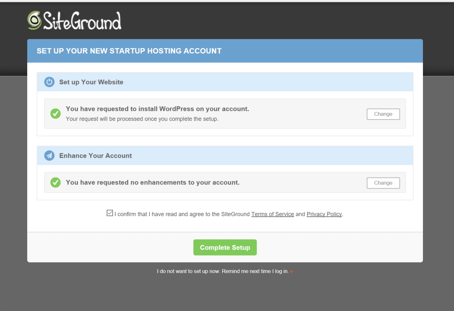The width and height of the screenshot is (454, 311).
Task: Click text 'You have requested to install WordPress on your account.'
Action: tap(157, 109)
